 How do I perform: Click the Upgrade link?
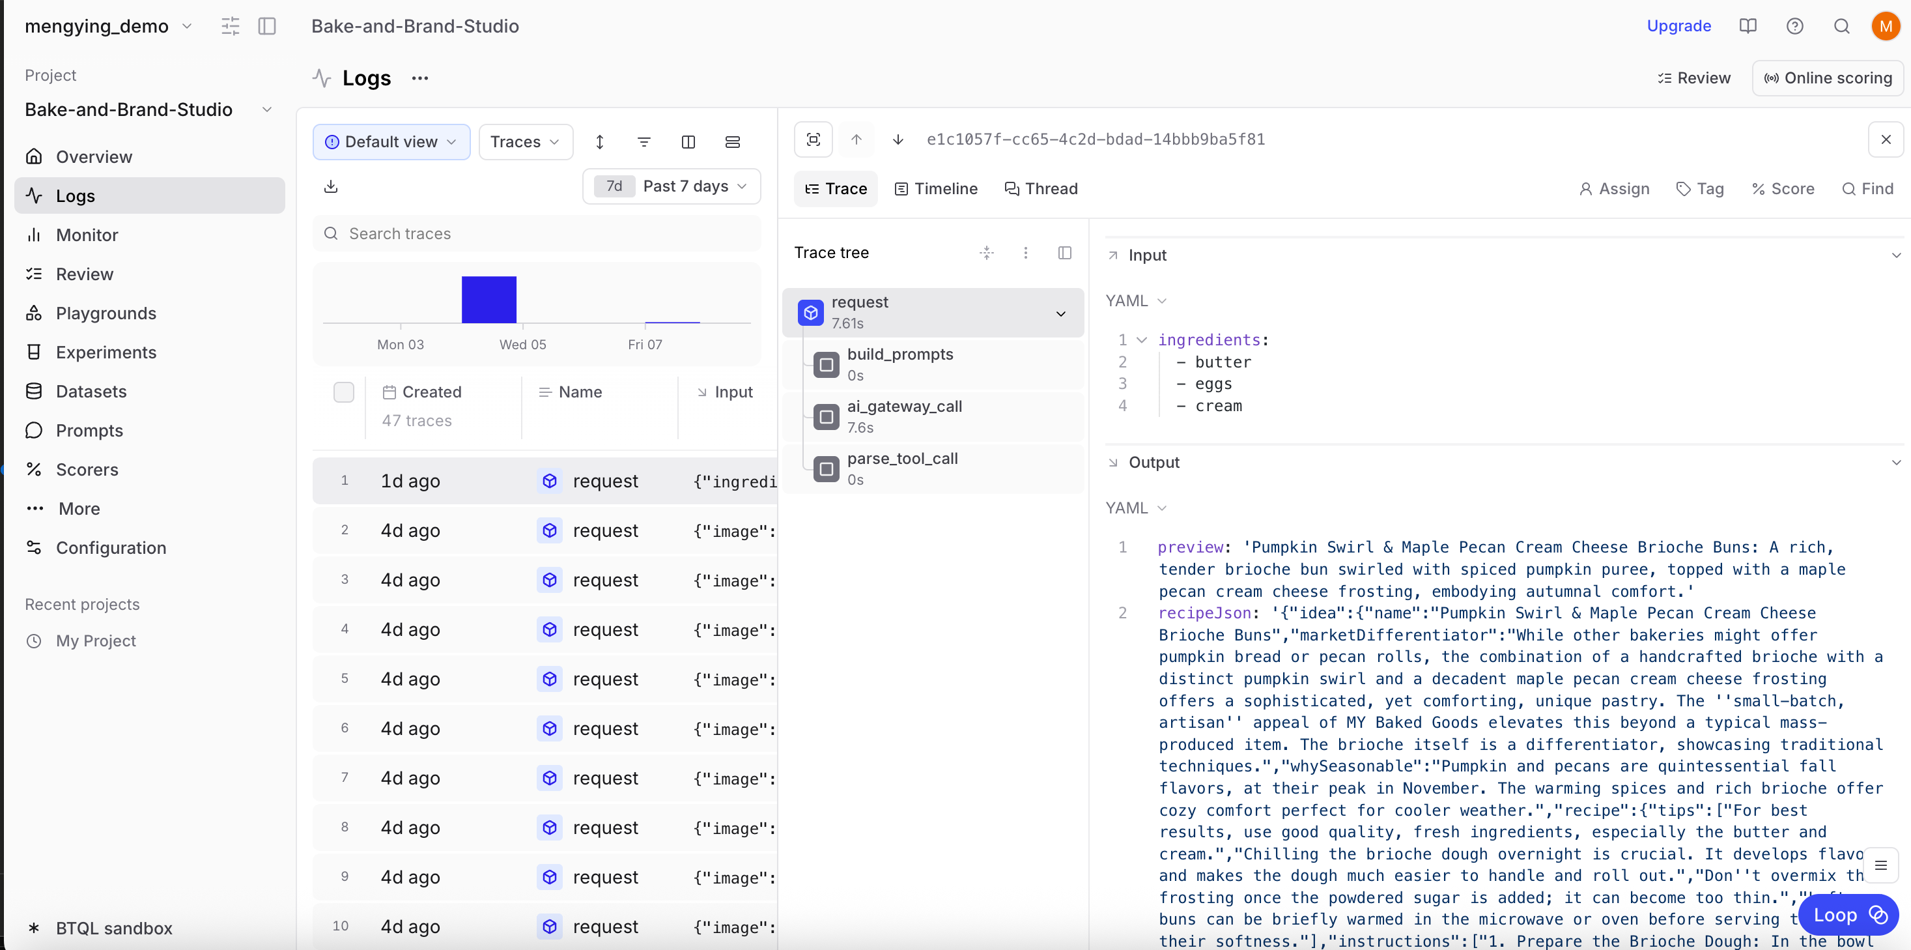[x=1678, y=26]
